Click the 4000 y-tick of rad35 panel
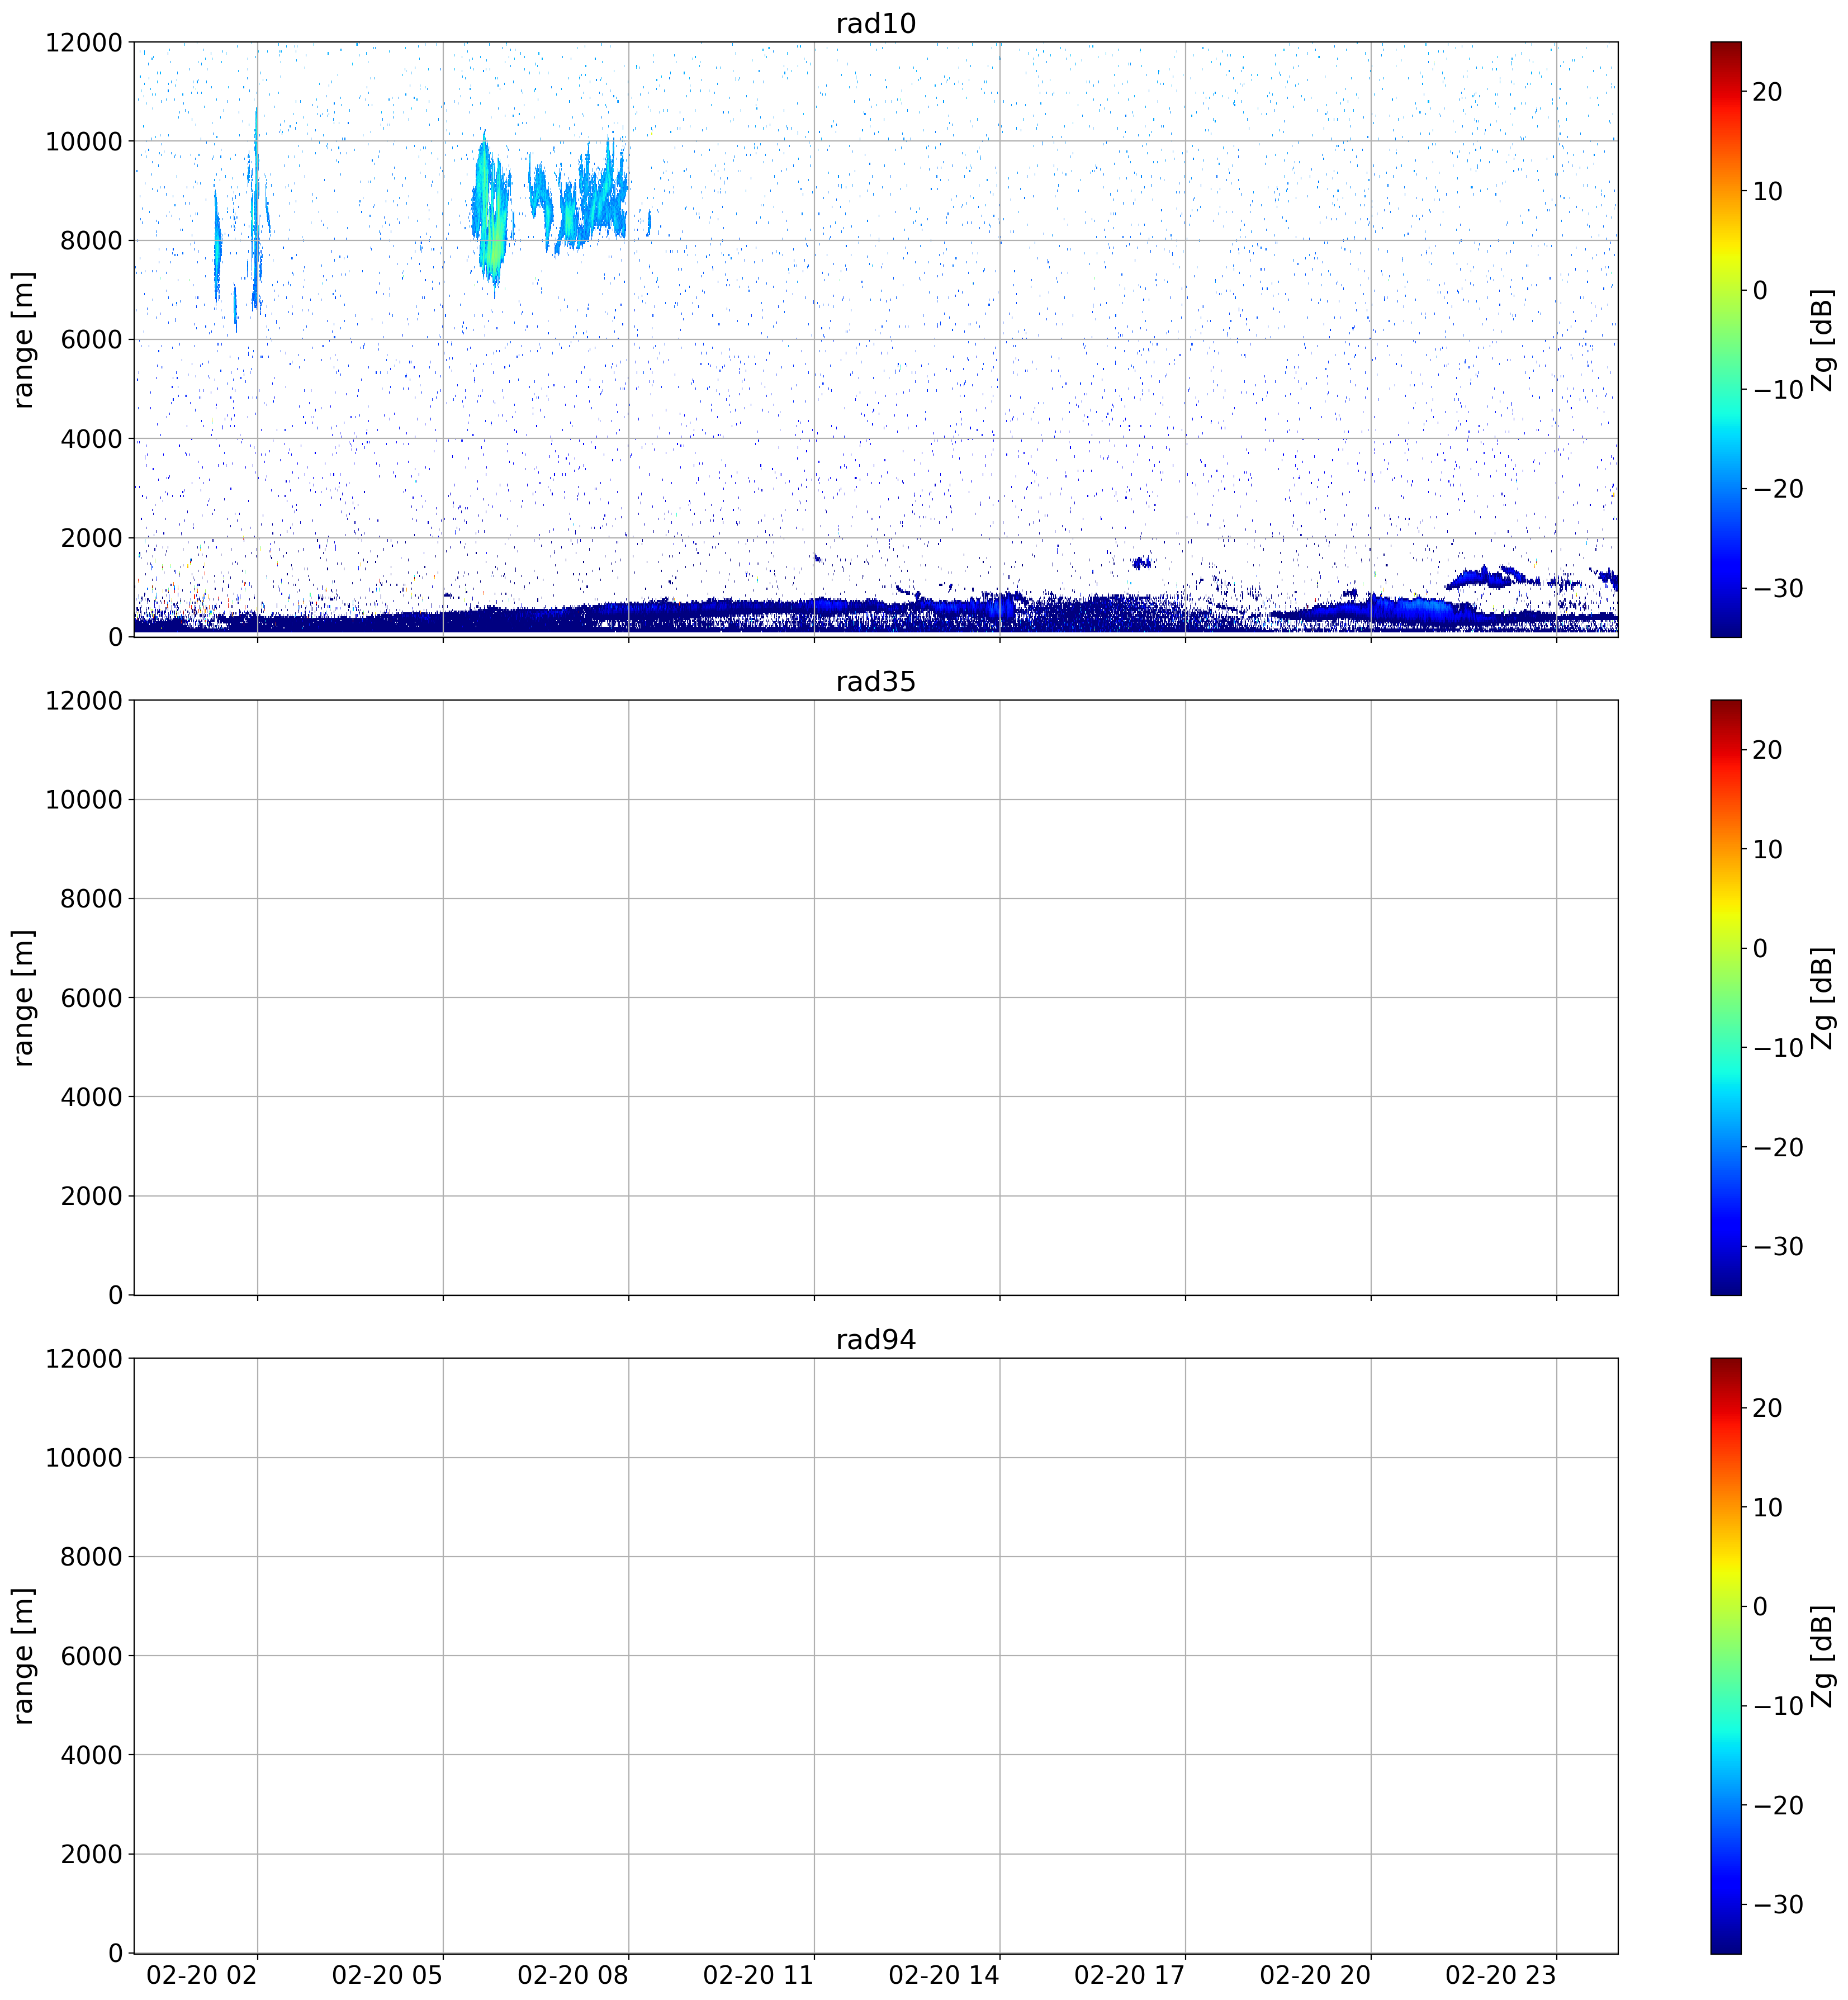1848x2000 pixels. pyautogui.click(x=91, y=1097)
